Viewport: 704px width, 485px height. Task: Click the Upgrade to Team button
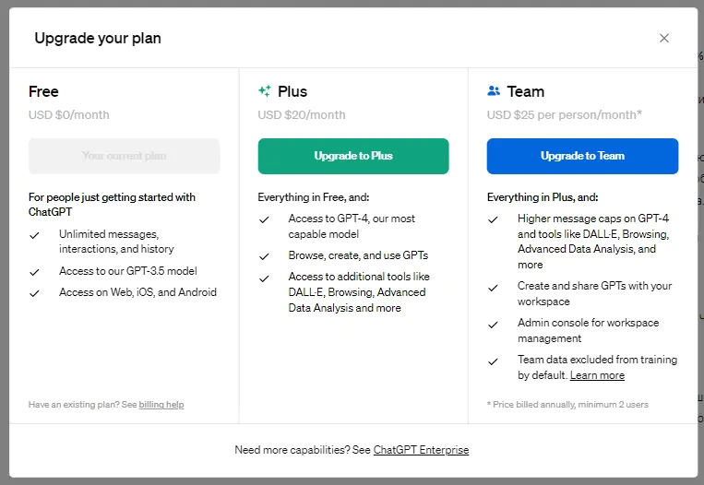pyautogui.click(x=582, y=156)
